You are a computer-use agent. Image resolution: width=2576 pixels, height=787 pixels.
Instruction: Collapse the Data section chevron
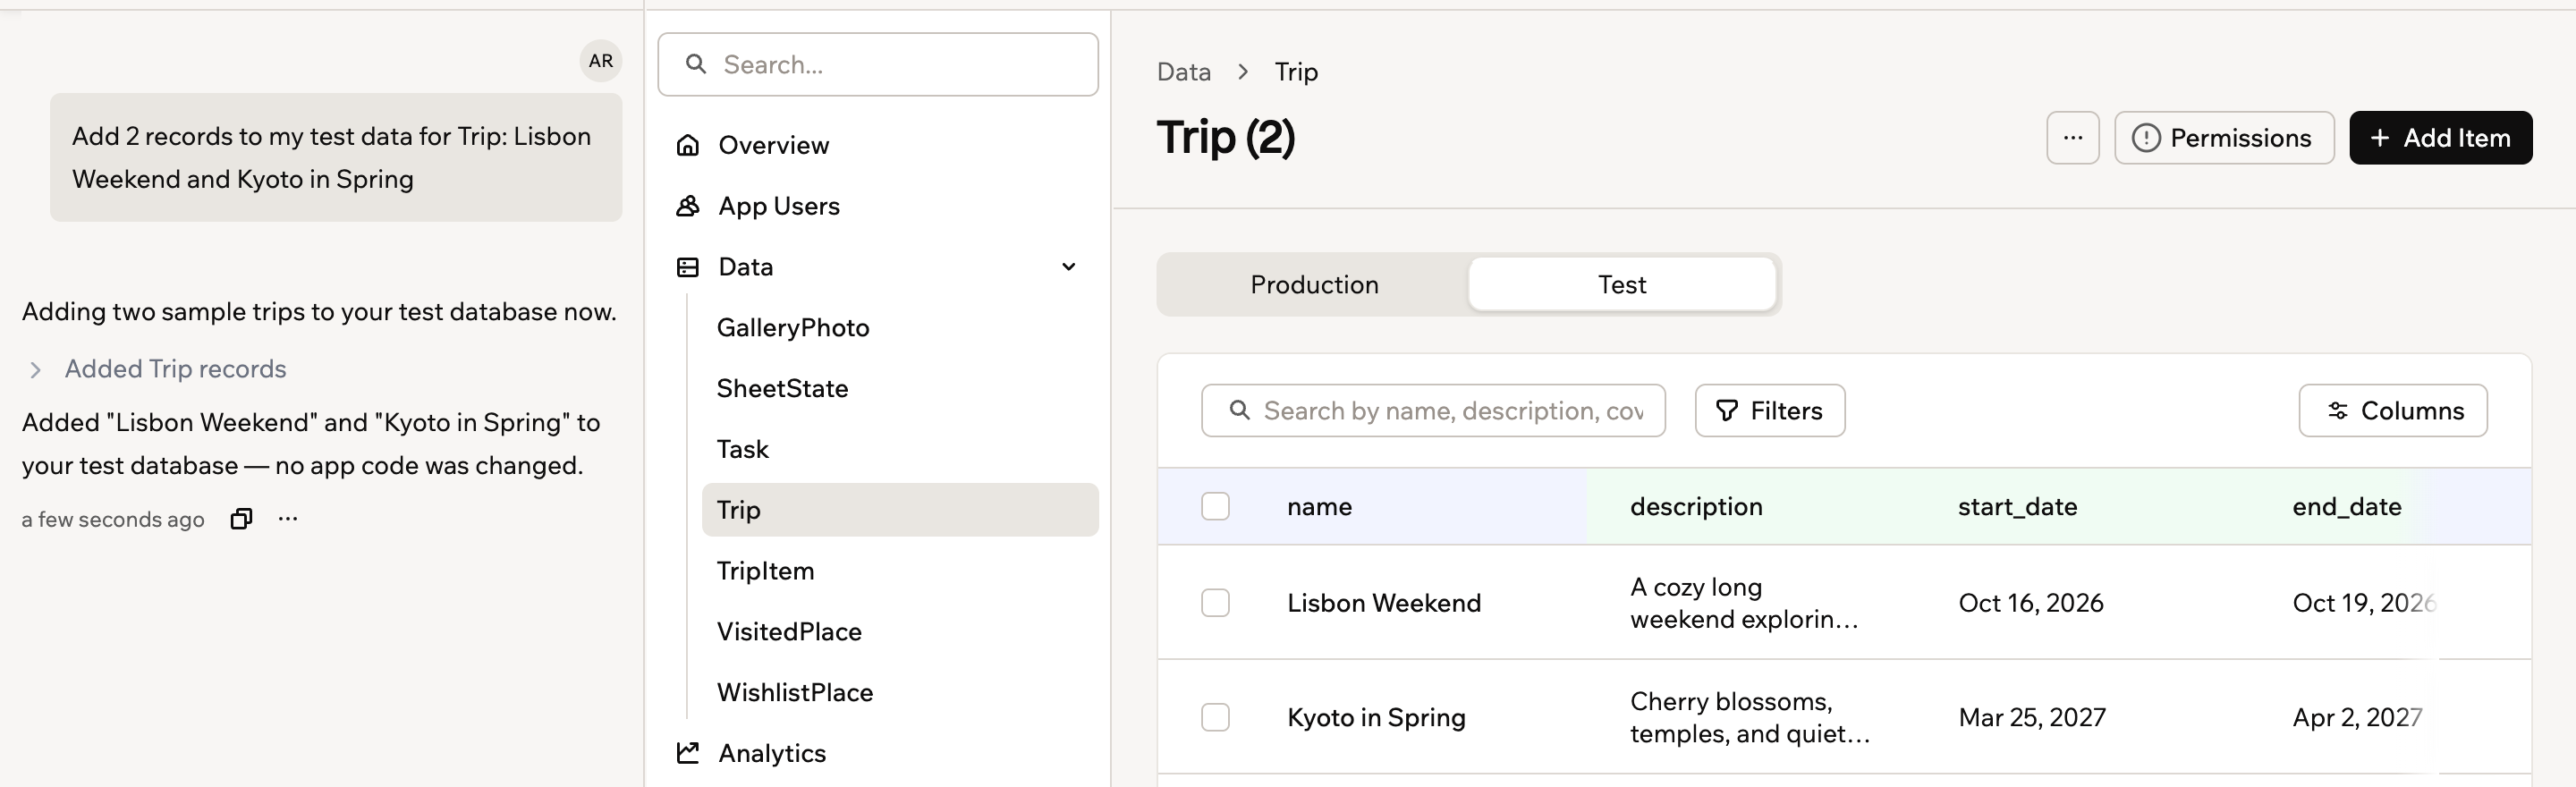[1069, 267]
